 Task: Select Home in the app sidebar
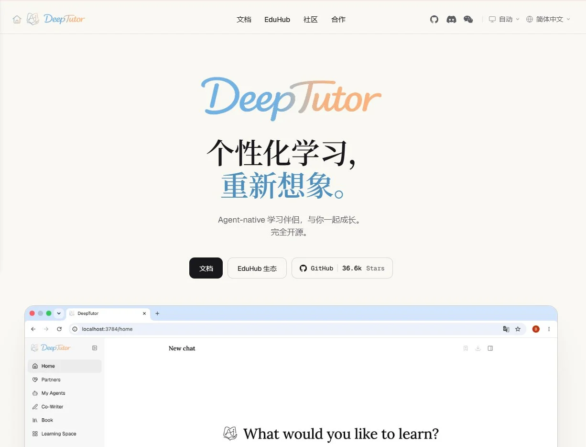[x=65, y=366]
